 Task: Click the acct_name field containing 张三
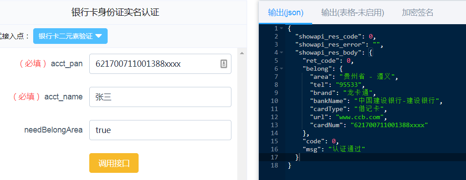coord(160,97)
